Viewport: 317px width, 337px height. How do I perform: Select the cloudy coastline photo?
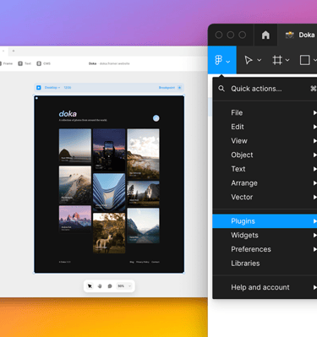[x=143, y=154]
